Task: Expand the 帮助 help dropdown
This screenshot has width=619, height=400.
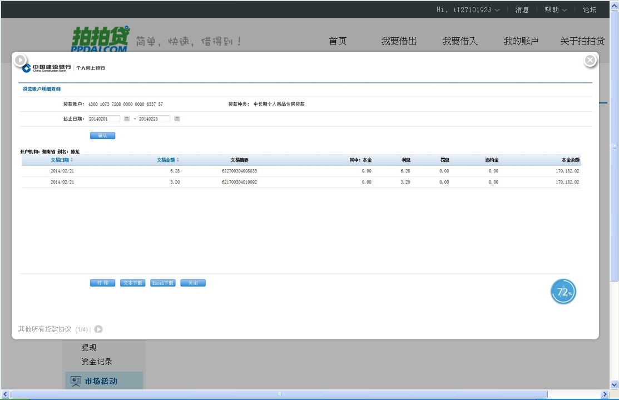Action: click(x=556, y=9)
